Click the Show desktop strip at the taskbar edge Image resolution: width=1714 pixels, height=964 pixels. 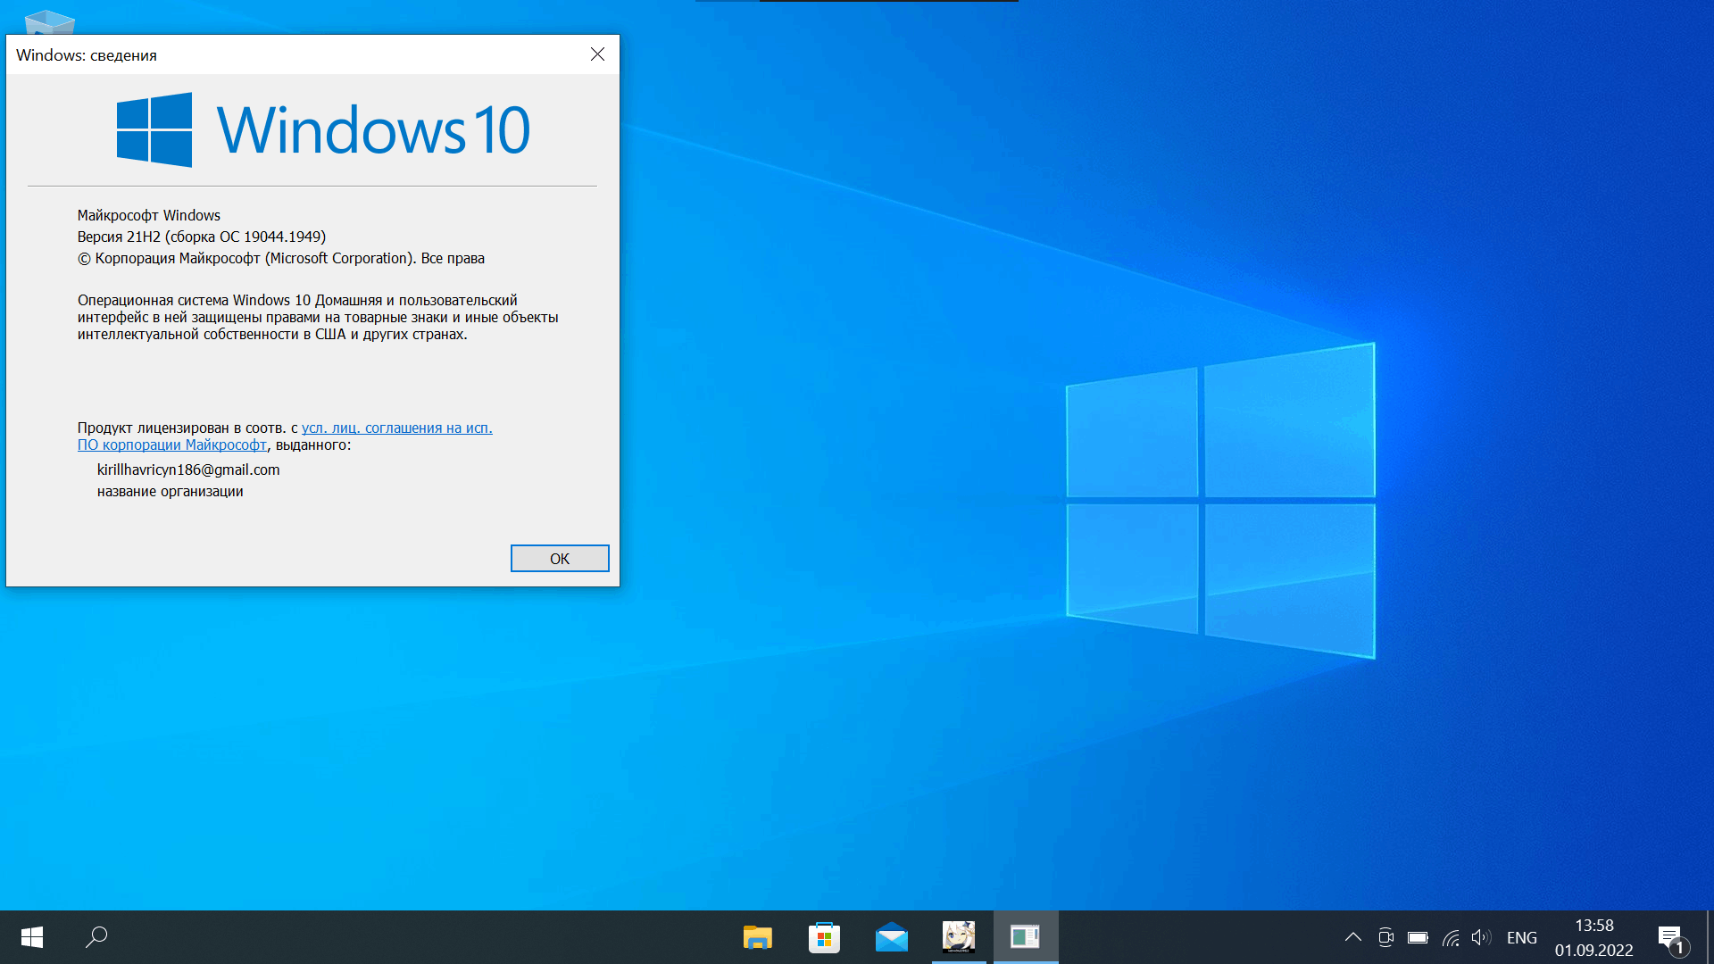click(x=1710, y=937)
